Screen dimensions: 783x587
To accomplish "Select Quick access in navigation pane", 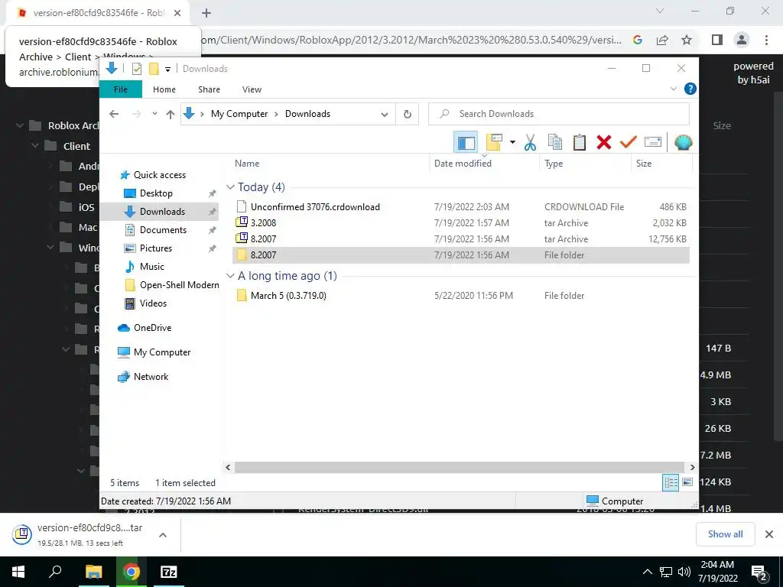I will click(159, 175).
